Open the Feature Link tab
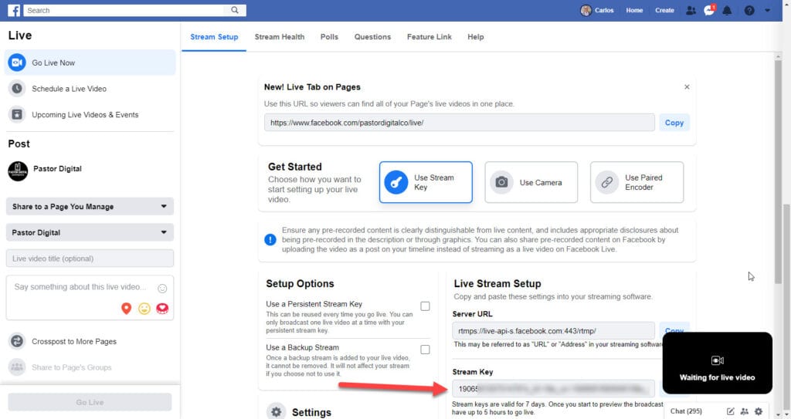 click(429, 37)
